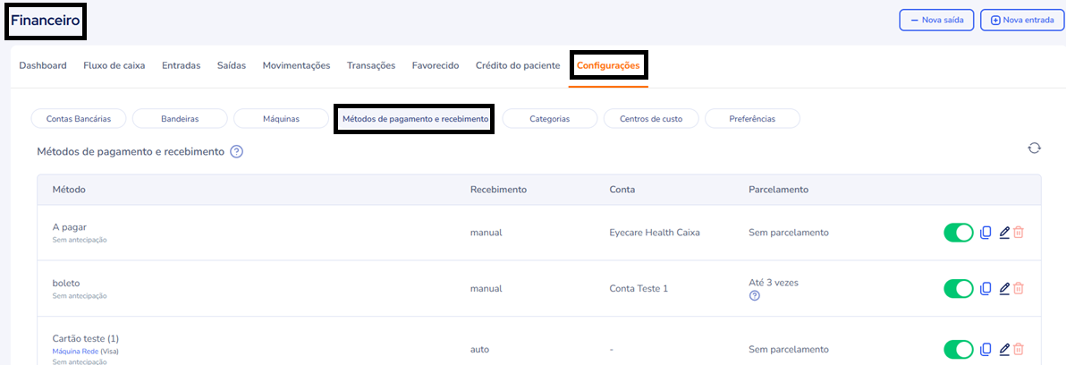Open help icon beside Métodos de pagamento title

pos(237,152)
